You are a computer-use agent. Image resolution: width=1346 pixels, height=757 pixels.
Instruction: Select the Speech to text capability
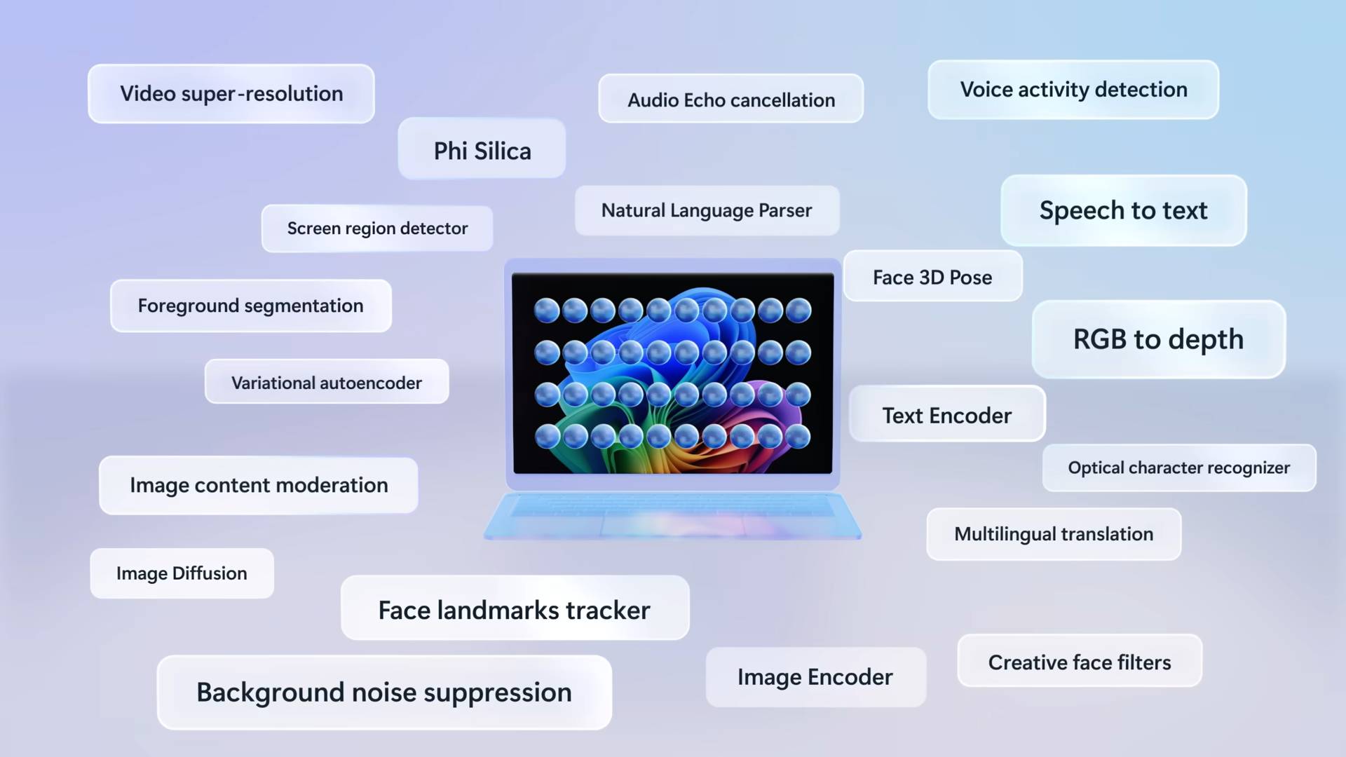pos(1122,211)
